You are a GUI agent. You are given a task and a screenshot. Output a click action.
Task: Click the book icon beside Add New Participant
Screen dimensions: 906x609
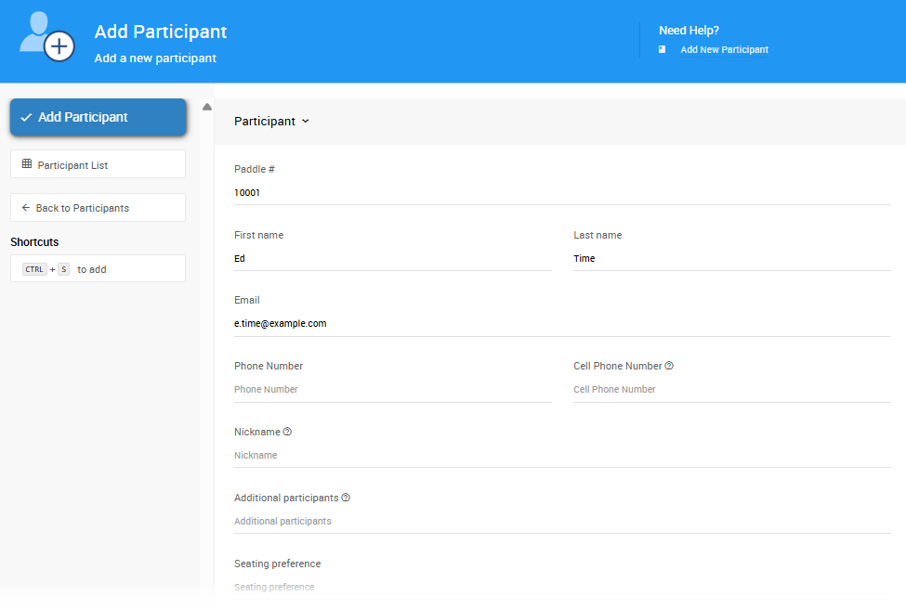[x=663, y=50]
